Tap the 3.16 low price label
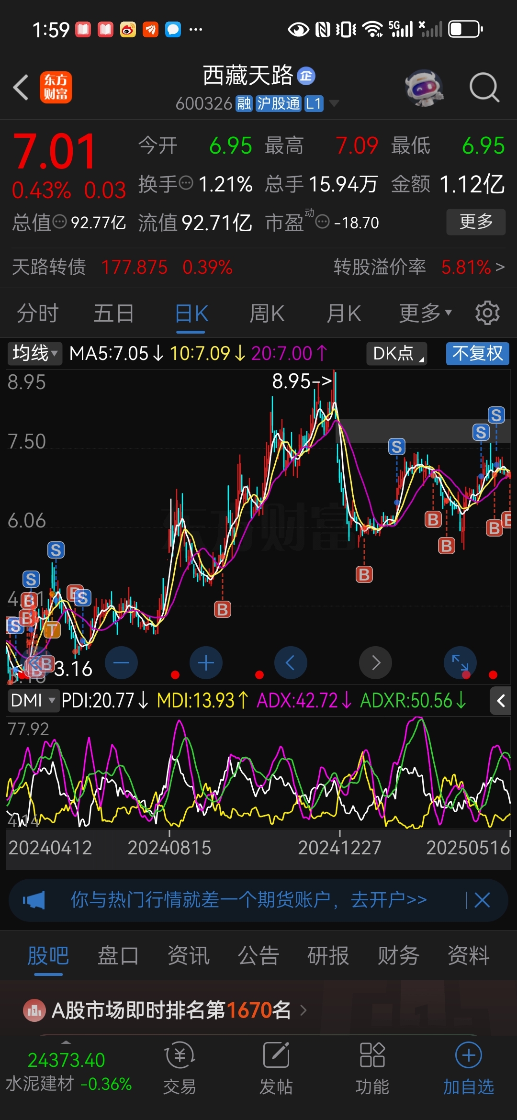Image resolution: width=517 pixels, height=1120 pixels. pyautogui.click(x=73, y=668)
